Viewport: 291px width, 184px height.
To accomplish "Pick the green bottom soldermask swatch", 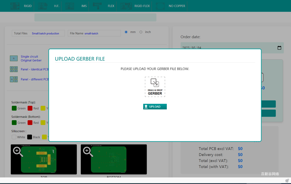I will [14, 123].
